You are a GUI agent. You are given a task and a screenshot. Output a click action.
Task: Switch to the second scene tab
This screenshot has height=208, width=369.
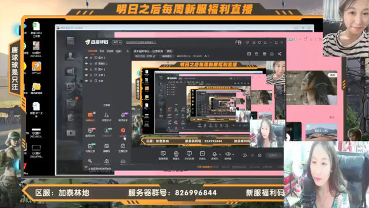point(101,51)
